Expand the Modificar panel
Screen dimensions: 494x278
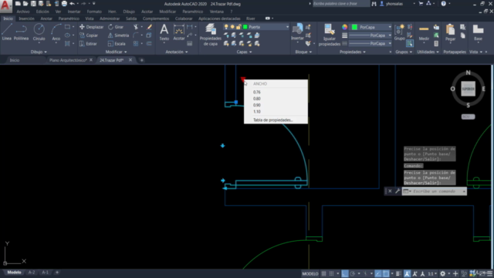coord(116,52)
